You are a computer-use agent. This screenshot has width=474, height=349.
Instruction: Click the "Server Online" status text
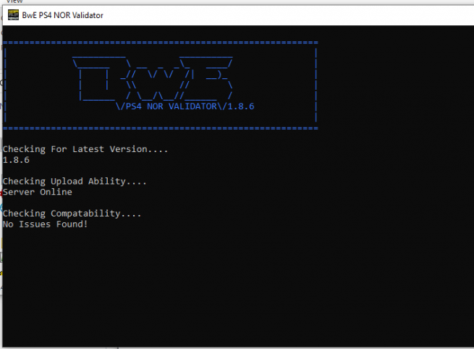38,192
